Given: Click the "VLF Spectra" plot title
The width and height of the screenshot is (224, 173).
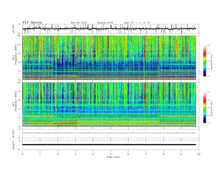Looking at the screenshot, I should (x=32, y=22).
